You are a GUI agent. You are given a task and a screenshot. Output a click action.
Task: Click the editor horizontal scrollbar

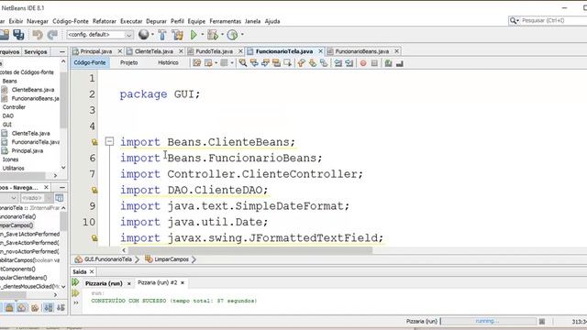[x=250, y=250]
